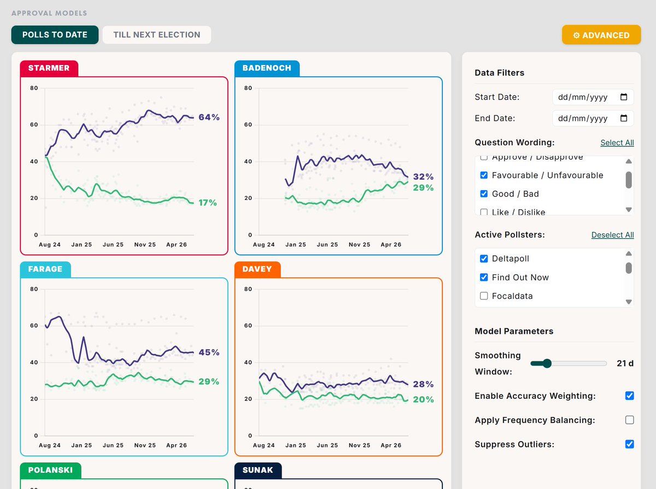Check the Approve / Disapprove wording option
The image size is (656, 489).
coord(484,158)
